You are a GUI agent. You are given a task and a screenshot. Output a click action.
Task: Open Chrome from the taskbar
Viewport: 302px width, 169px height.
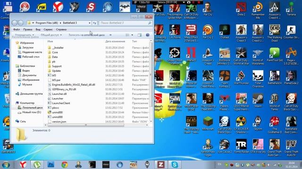65,165
